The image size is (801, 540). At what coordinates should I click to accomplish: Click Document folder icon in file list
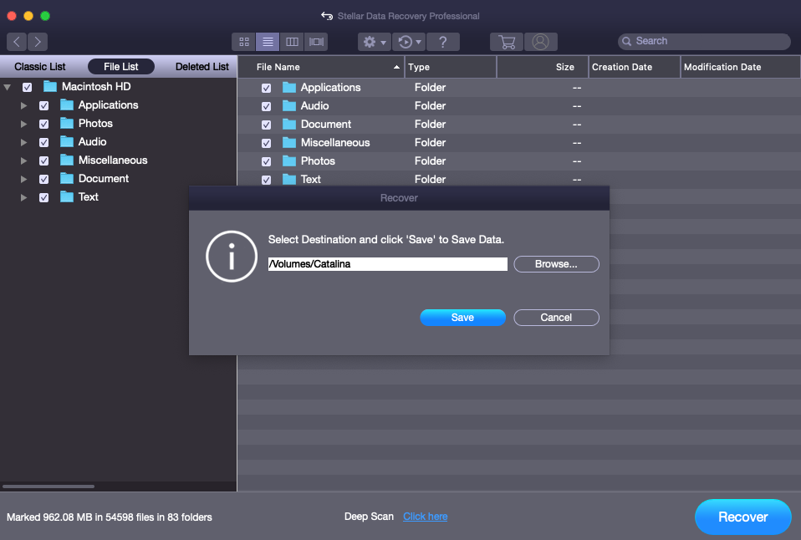pos(289,125)
